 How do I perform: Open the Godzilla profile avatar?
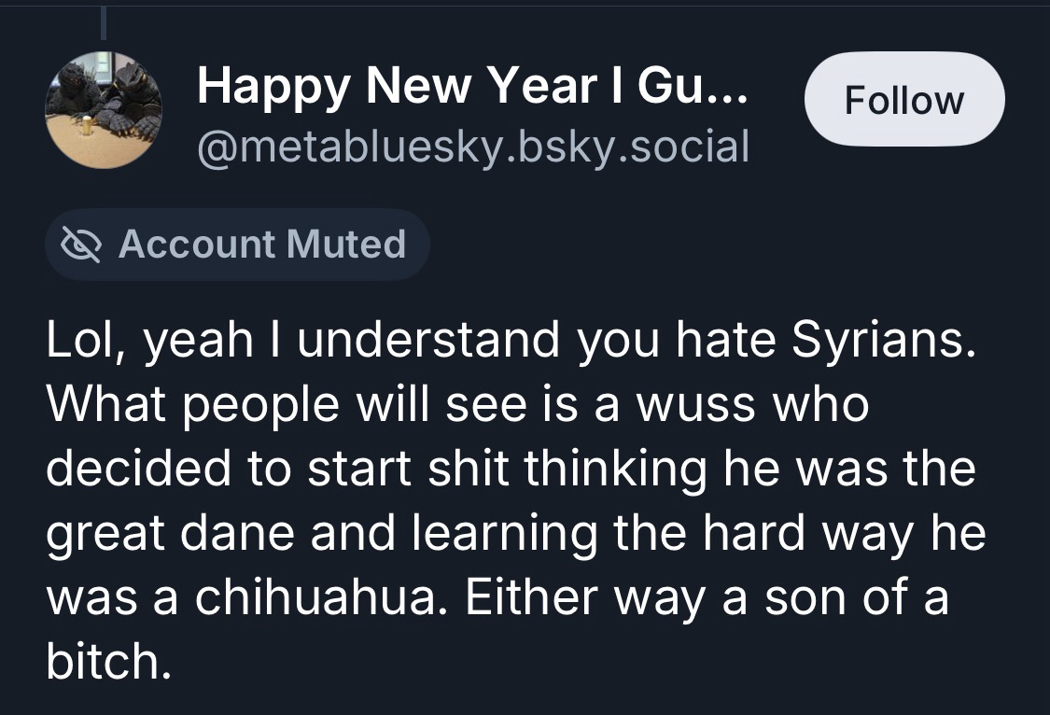[x=103, y=110]
